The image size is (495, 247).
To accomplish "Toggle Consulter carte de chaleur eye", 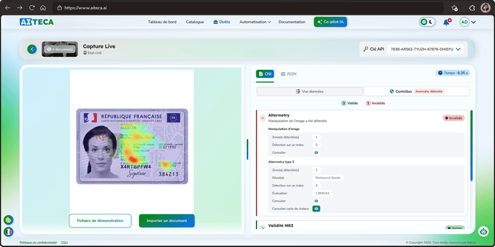I will (x=316, y=209).
